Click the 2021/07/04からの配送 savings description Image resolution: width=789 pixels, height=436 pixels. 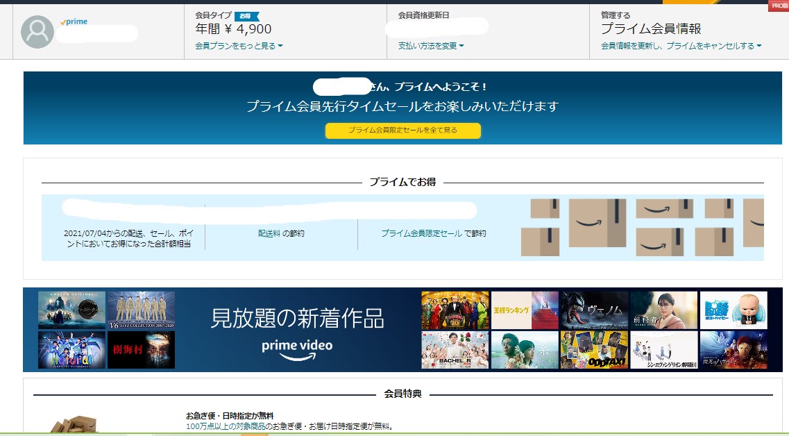128,238
